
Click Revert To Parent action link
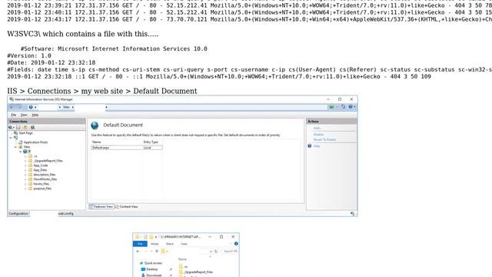[324, 139]
